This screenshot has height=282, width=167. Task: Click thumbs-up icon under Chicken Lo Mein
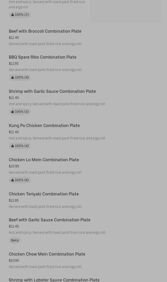point(12,180)
